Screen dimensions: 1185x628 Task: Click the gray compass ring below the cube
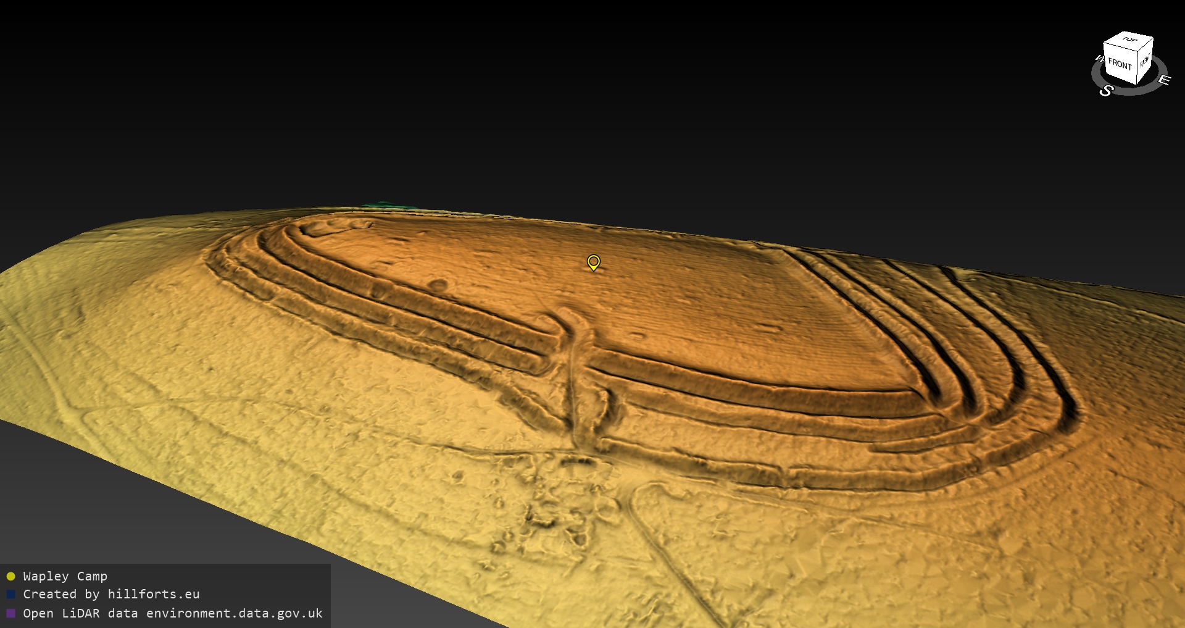[x=1129, y=91]
